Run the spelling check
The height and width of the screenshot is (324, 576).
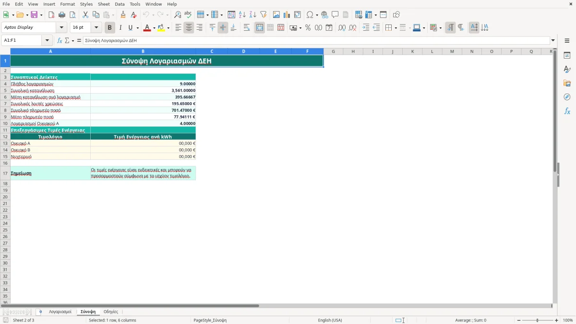pyautogui.click(x=188, y=15)
